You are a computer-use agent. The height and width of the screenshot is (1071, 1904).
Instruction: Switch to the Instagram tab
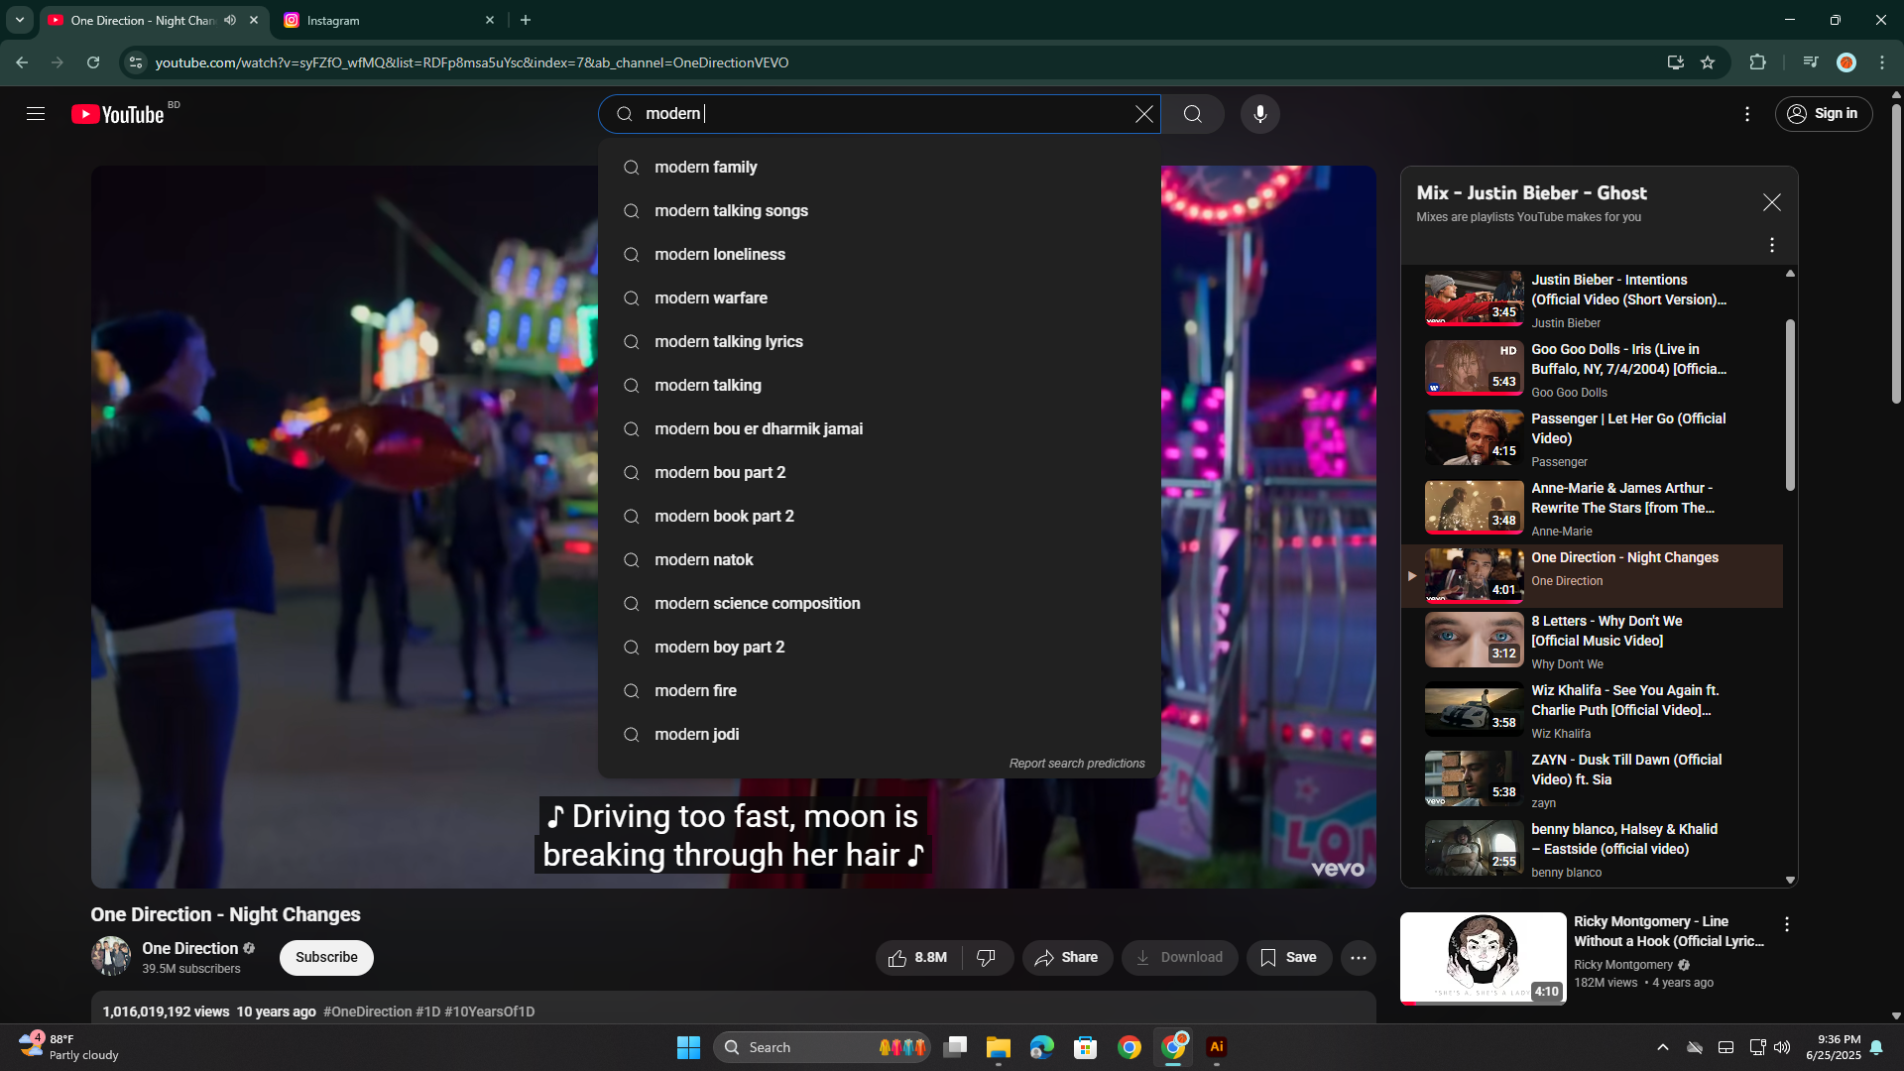(389, 20)
